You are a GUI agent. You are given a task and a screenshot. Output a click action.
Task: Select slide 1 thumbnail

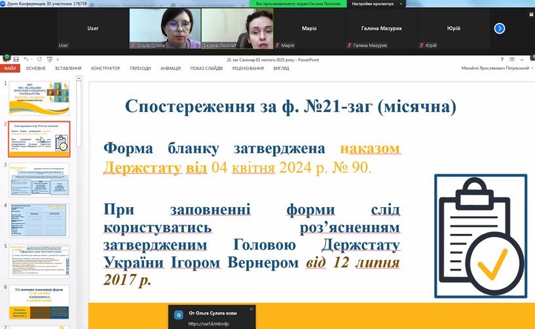tap(39, 98)
